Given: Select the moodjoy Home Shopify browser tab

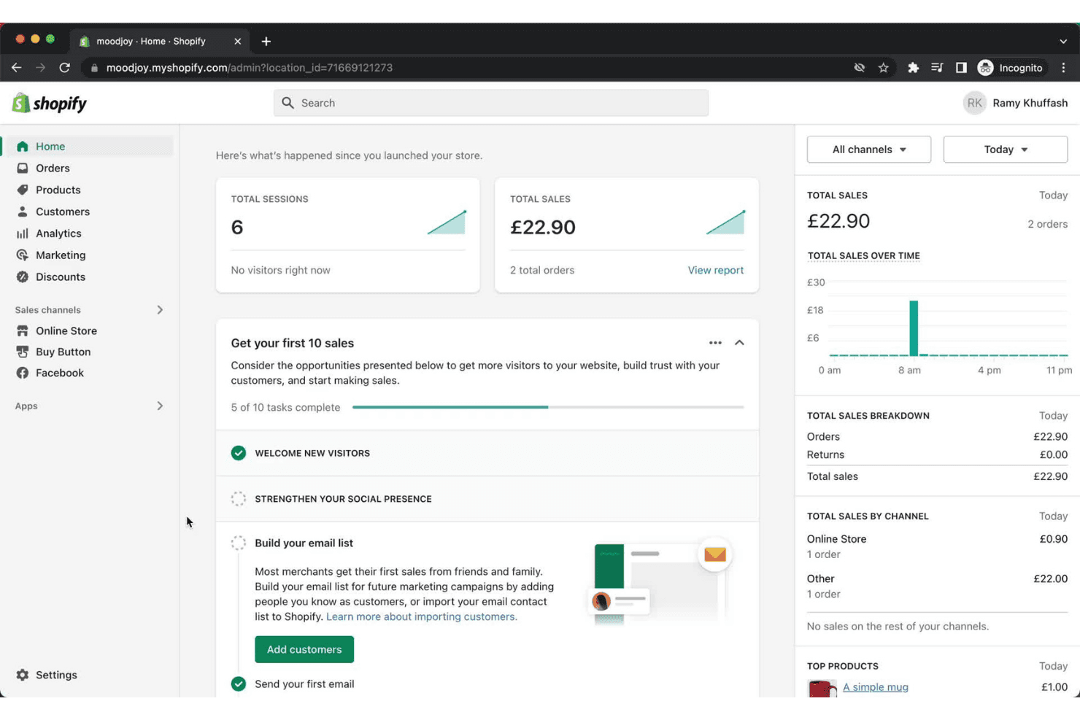Looking at the screenshot, I should [x=161, y=42].
